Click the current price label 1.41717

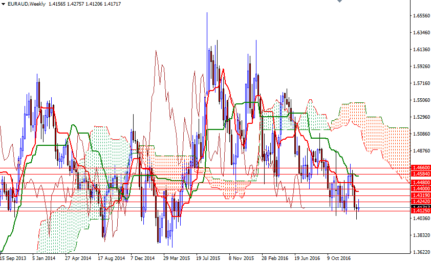pyautogui.click(x=420, y=207)
